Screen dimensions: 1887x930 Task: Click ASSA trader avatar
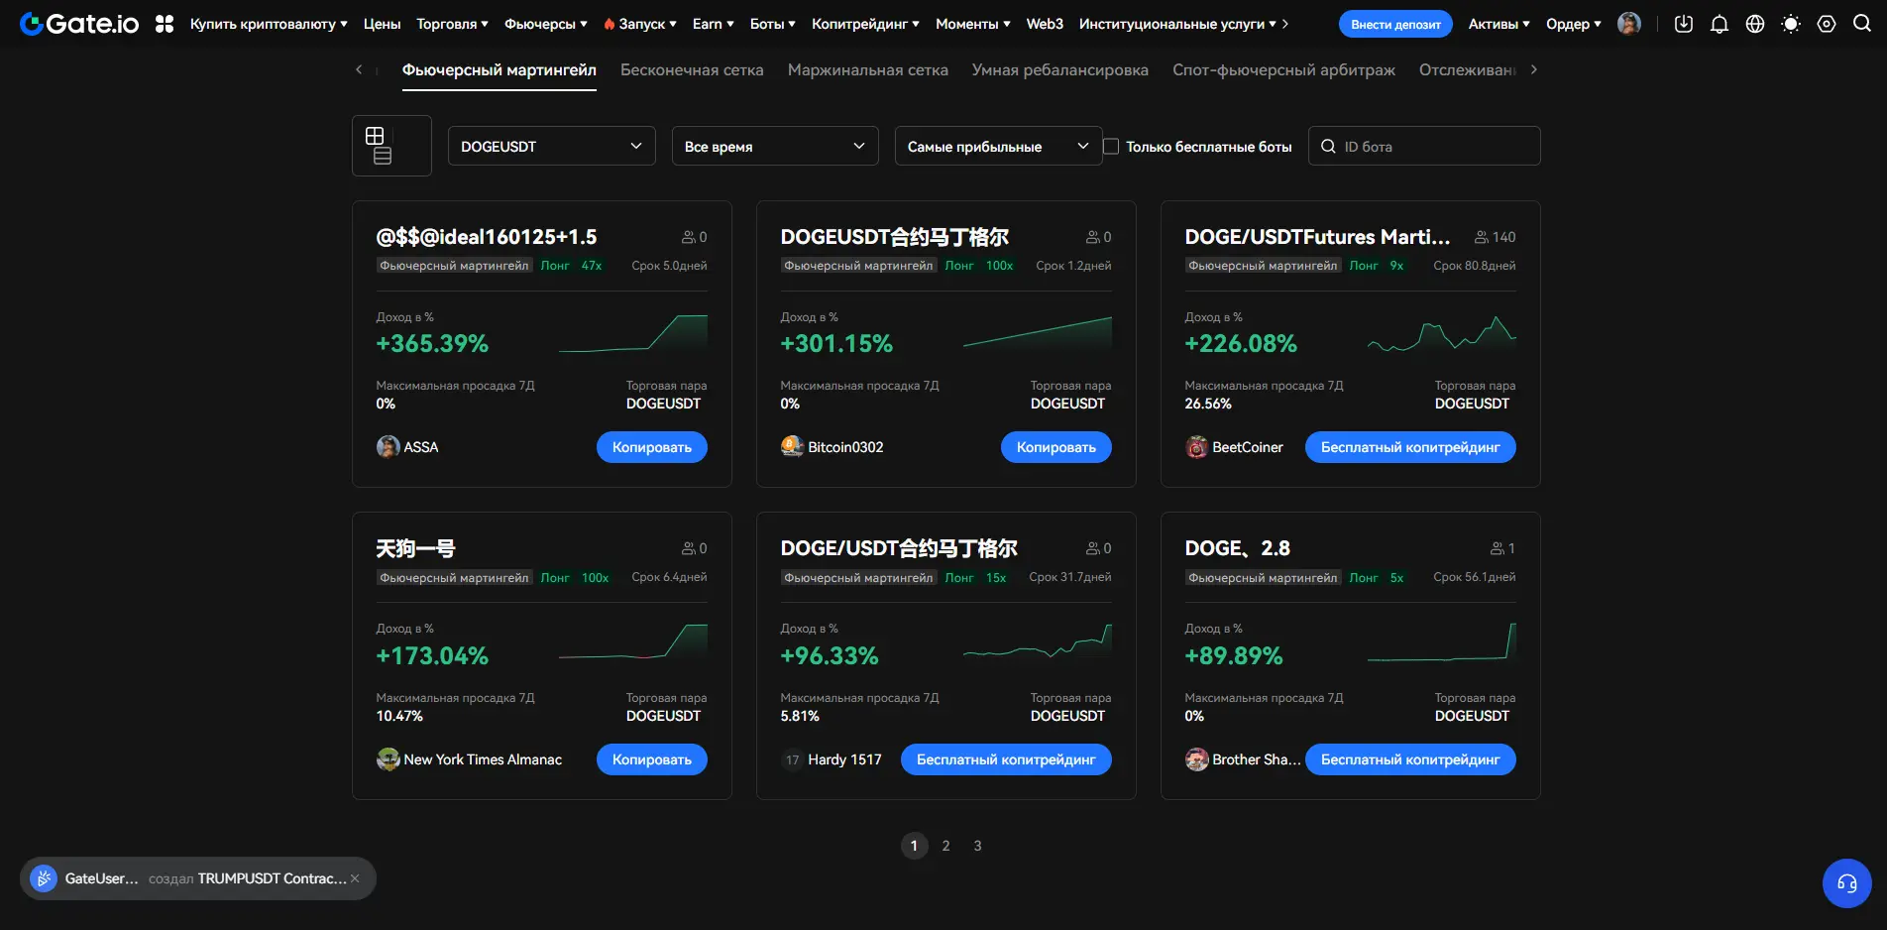(x=388, y=447)
